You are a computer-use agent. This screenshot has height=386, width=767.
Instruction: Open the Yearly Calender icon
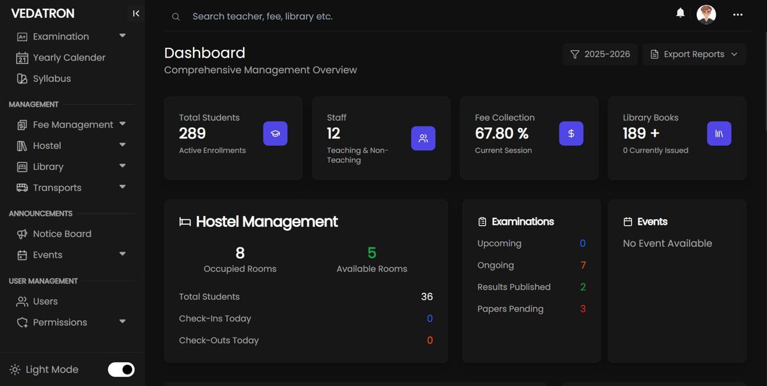[21, 58]
